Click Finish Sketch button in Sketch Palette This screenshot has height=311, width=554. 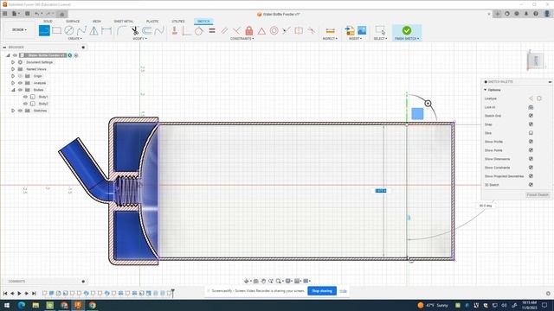click(x=538, y=195)
